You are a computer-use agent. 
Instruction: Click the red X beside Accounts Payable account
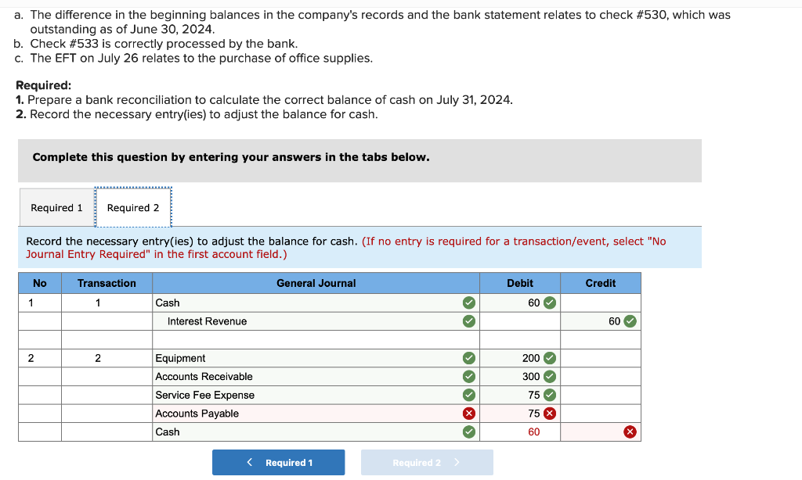coord(468,413)
